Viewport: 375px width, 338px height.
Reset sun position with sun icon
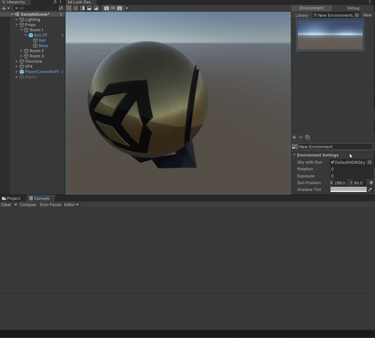tap(371, 183)
